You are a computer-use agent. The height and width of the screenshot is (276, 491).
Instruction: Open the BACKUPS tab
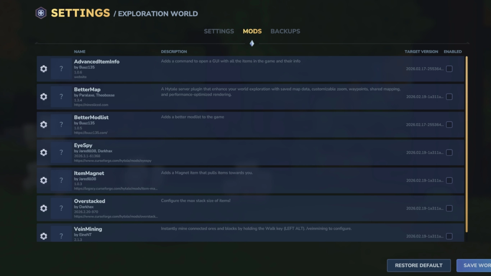[285, 31]
